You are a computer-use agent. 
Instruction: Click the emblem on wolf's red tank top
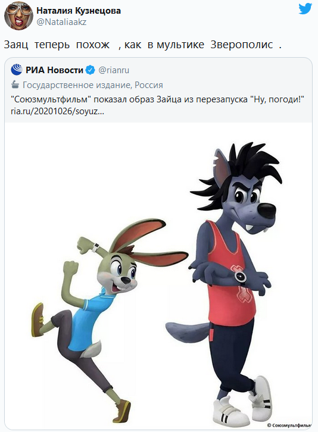[x=241, y=283]
